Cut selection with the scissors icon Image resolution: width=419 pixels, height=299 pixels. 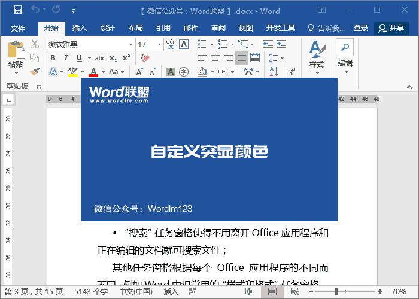coord(35,44)
